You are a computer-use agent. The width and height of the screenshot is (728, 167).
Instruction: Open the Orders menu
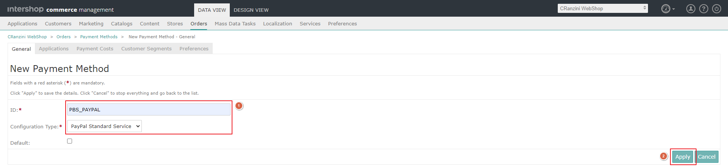(199, 23)
